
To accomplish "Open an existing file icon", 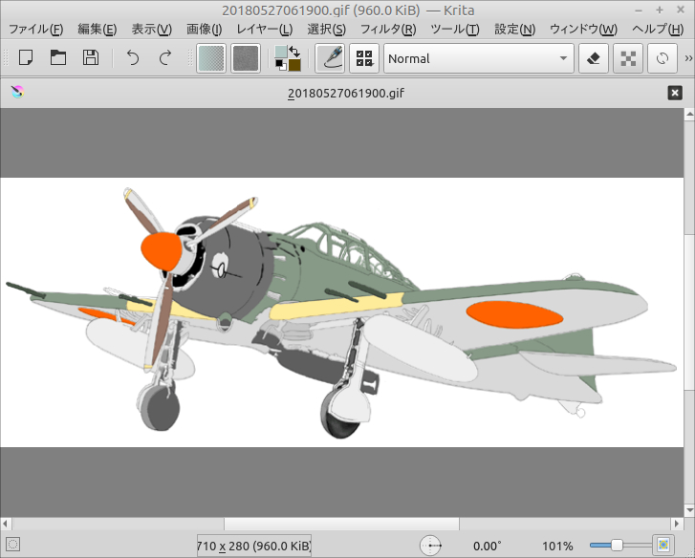I will pyautogui.click(x=58, y=58).
